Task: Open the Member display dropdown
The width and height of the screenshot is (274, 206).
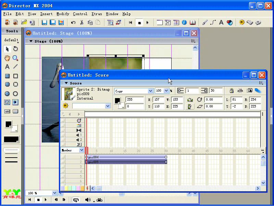Action: click(82, 150)
